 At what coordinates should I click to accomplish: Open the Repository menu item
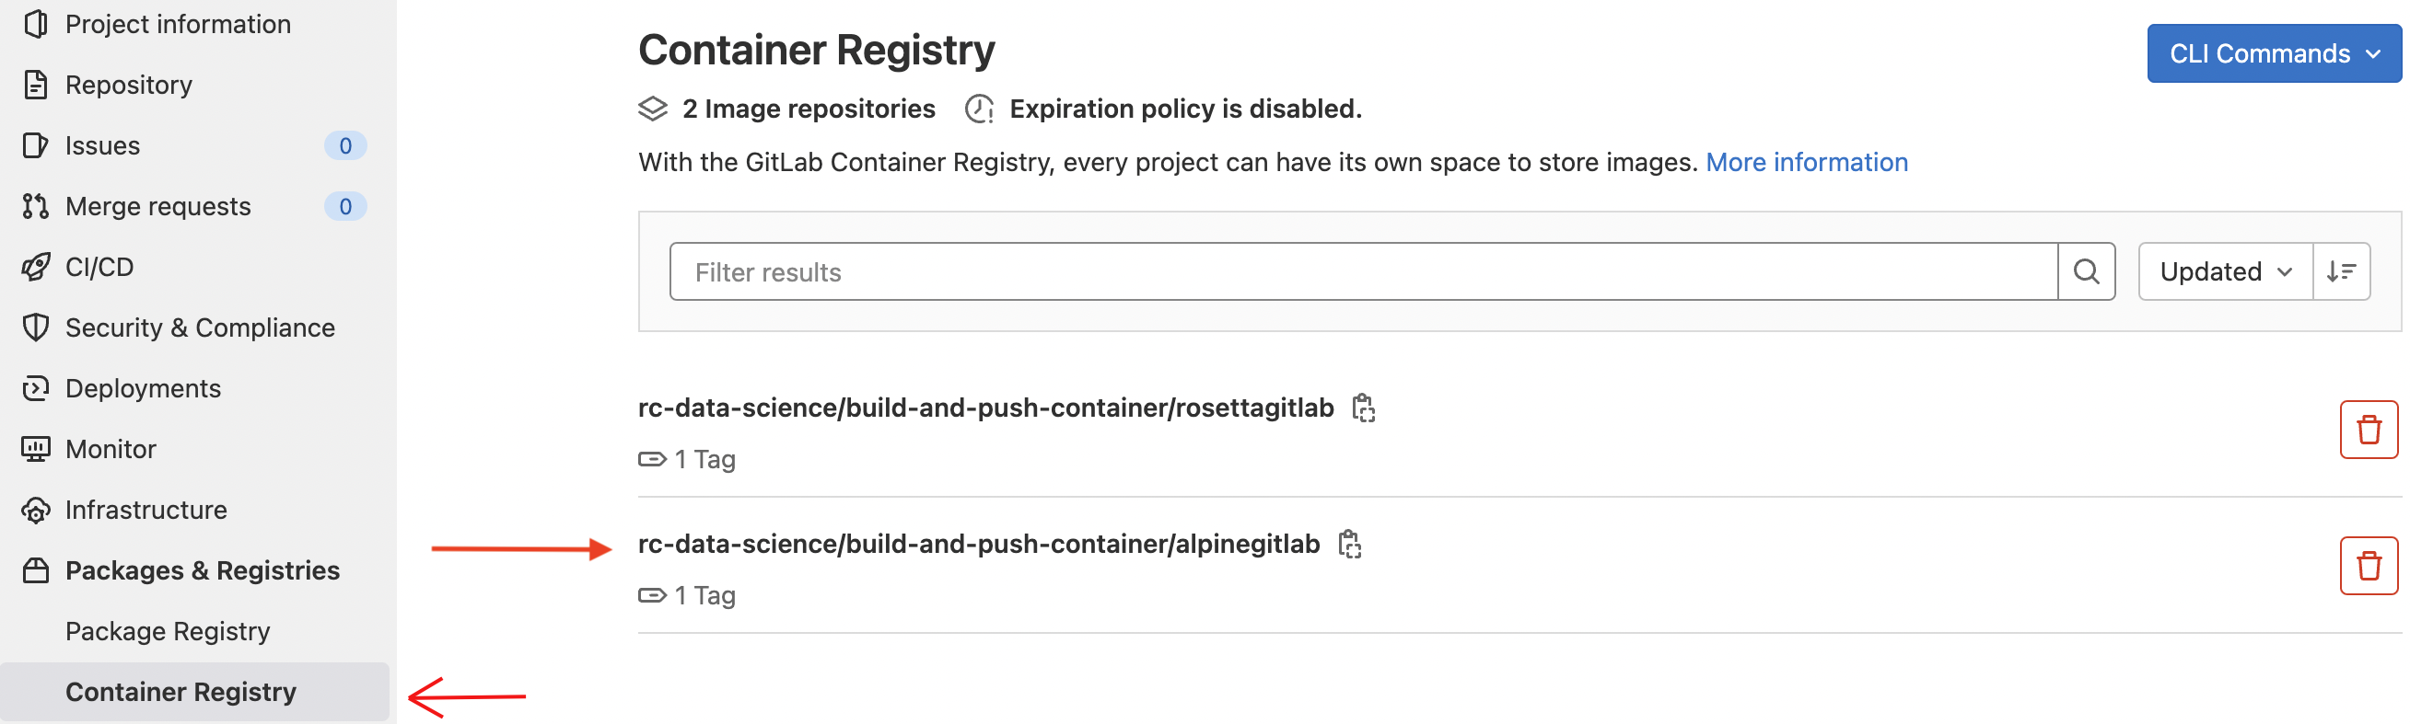click(128, 85)
